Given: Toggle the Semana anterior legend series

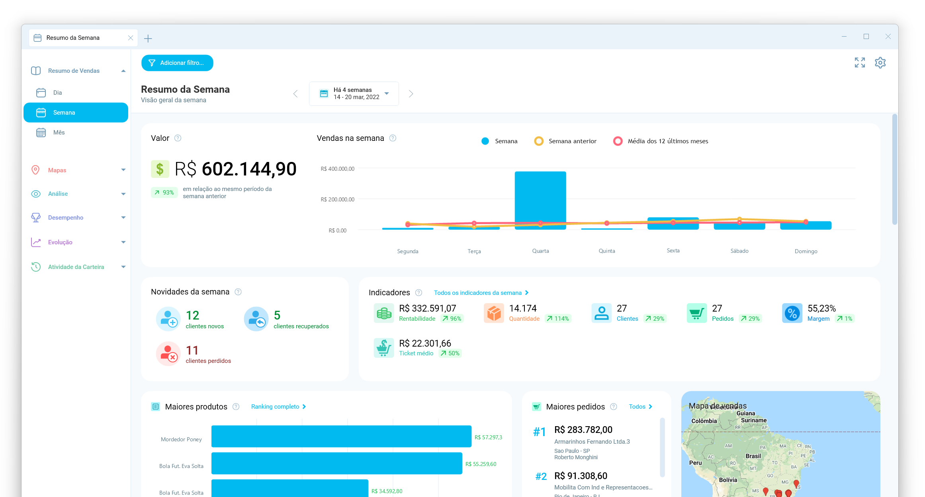Looking at the screenshot, I should click(x=565, y=141).
